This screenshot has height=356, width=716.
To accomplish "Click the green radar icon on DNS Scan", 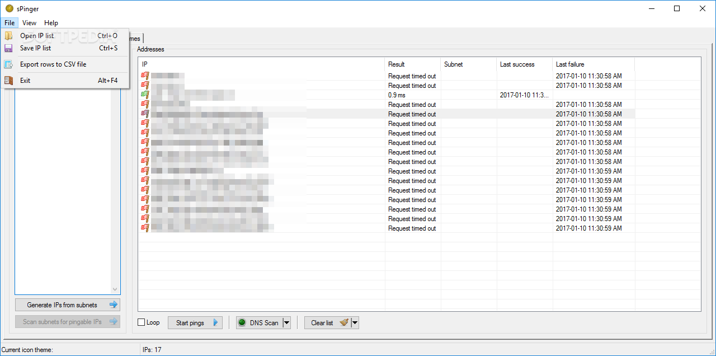I will pos(242,322).
